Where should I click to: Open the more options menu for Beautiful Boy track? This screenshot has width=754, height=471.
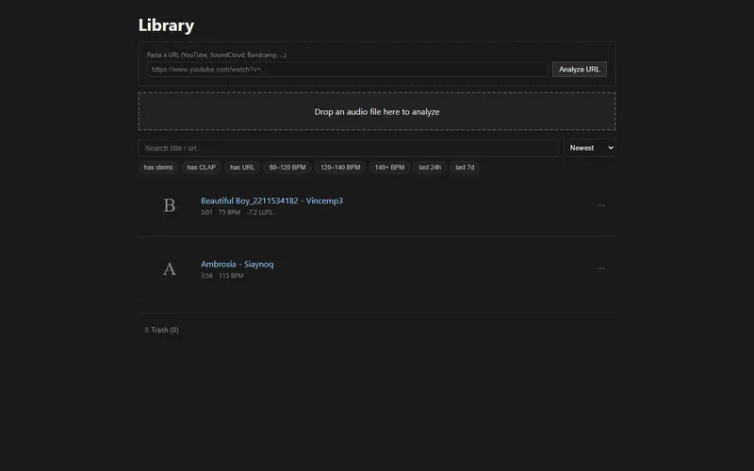click(600, 205)
